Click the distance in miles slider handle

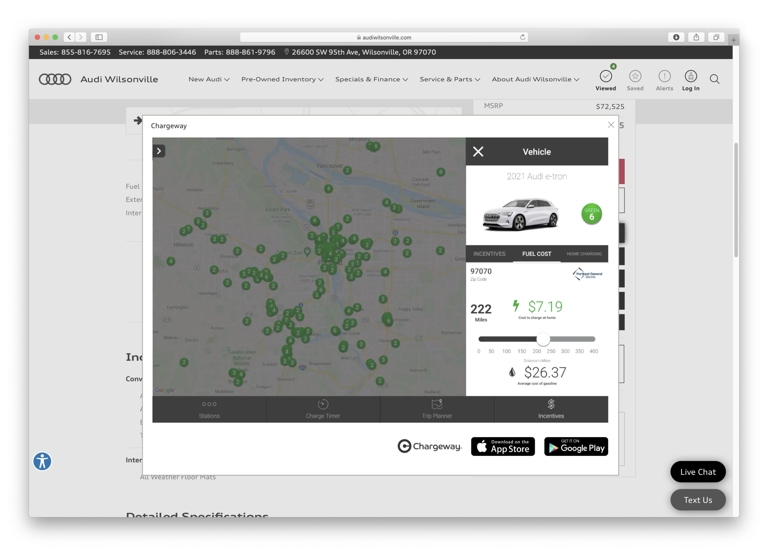(543, 339)
